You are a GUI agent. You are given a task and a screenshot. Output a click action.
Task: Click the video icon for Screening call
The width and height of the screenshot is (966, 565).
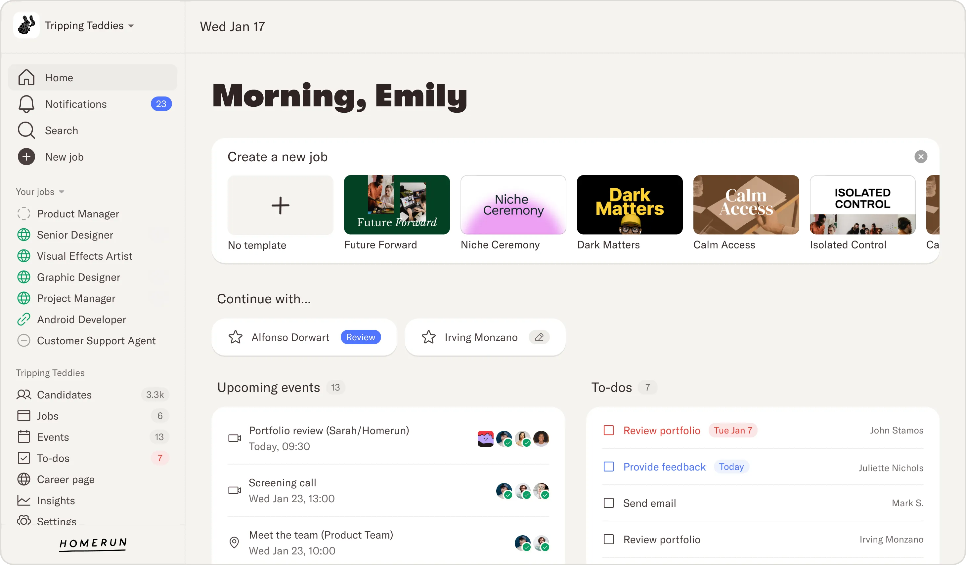pyautogui.click(x=235, y=490)
